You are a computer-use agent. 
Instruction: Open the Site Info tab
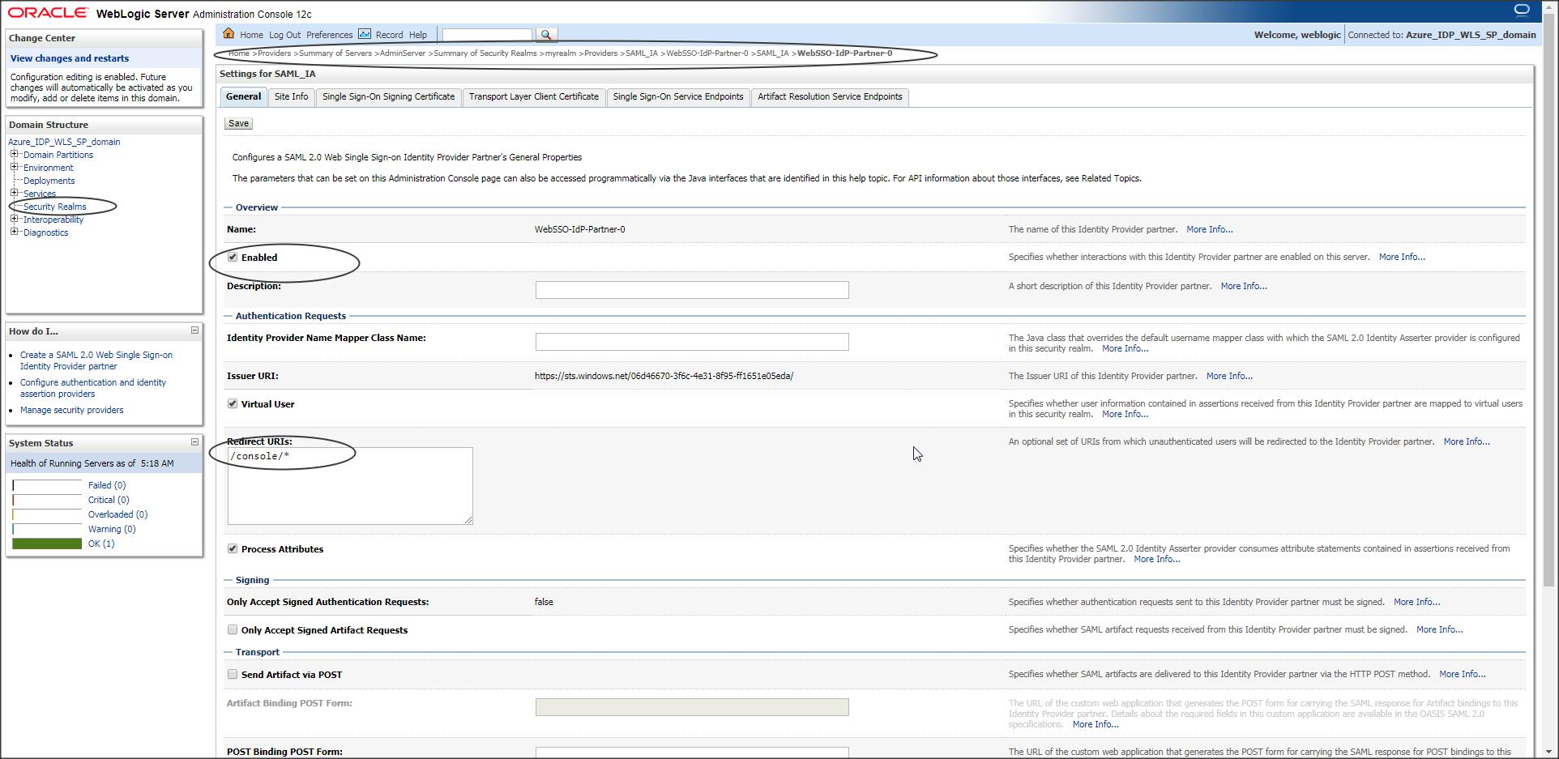(x=291, y=97)
